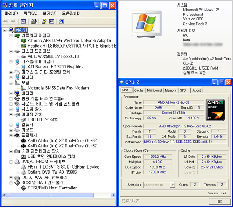Viewport: 233px width, 208px height.
Task: Click the 키보드 keyboard category icon
Action: coord(17,130)
